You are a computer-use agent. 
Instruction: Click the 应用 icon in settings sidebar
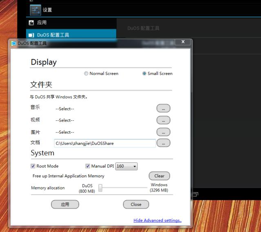coord(31,23)
